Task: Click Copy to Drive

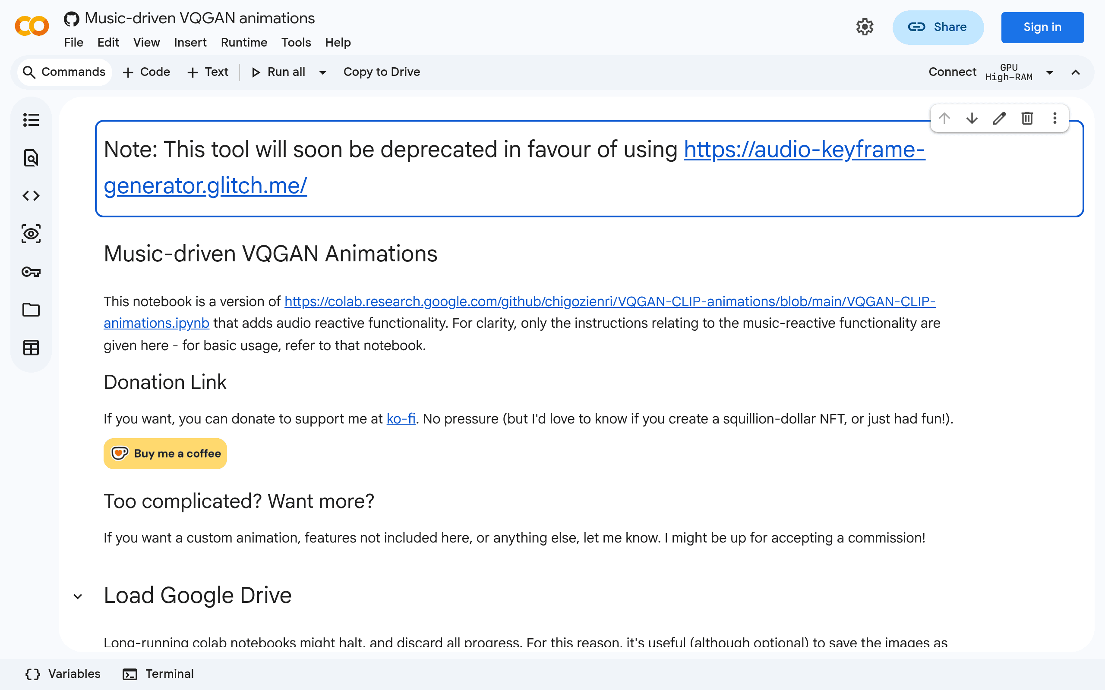Action: (x=382, y=72)
